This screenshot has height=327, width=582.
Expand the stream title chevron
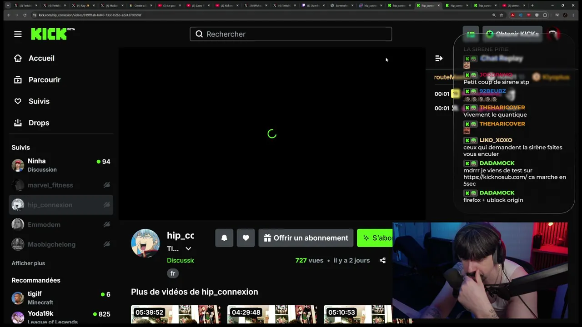pos(188,249)
